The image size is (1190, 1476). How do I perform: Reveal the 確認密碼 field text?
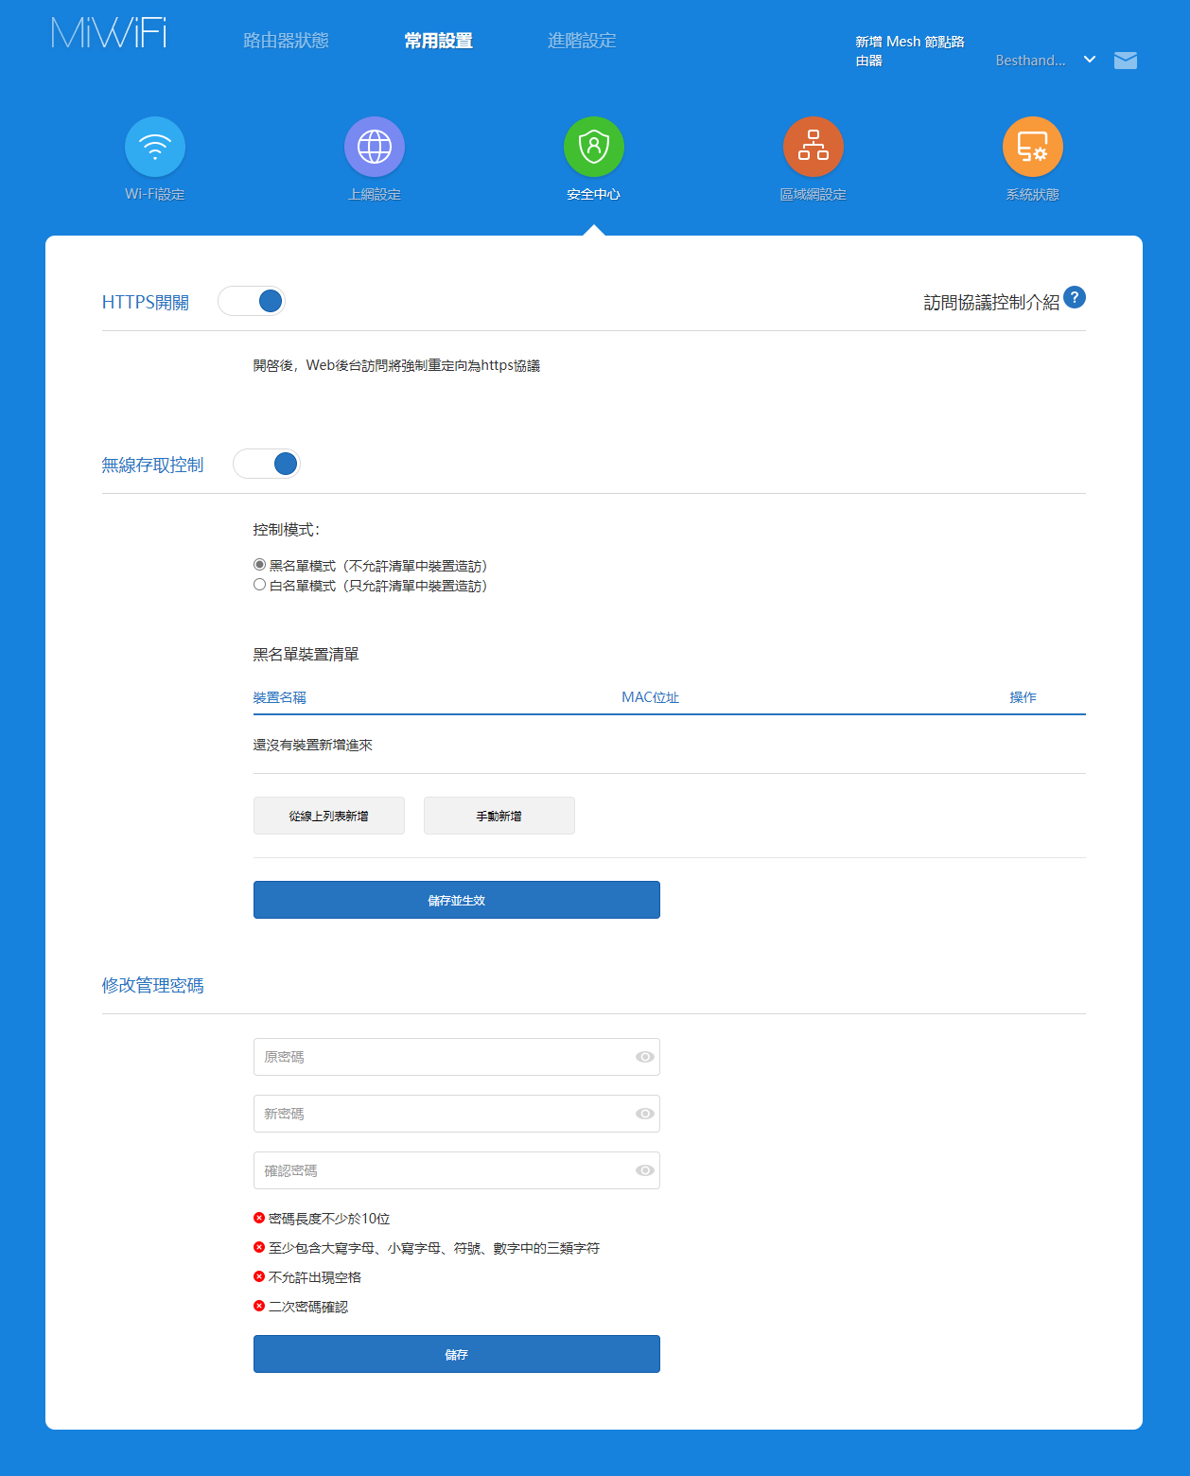(x=645, y=1170)
